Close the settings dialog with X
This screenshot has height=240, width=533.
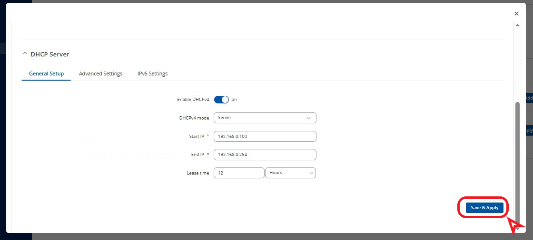pos(517,14)
